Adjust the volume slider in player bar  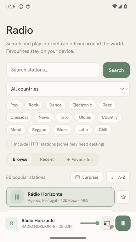tap(90, 223)
